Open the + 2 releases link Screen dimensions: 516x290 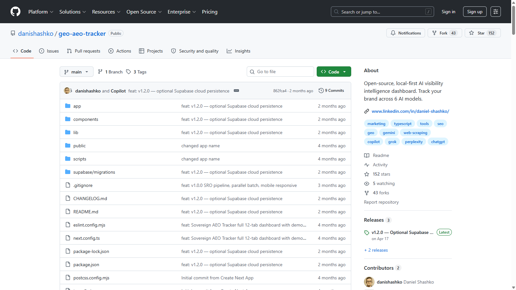376,250
